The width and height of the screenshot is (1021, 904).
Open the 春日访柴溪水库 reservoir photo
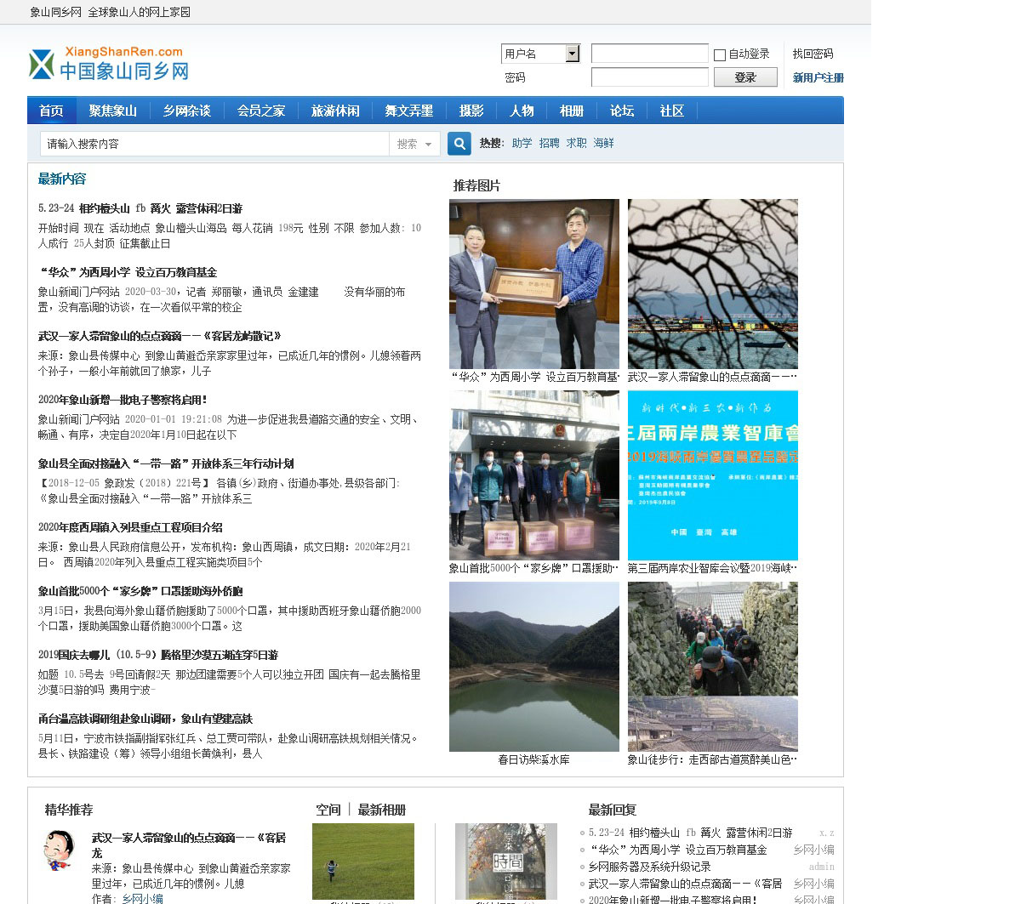click(x=533, y=666)
